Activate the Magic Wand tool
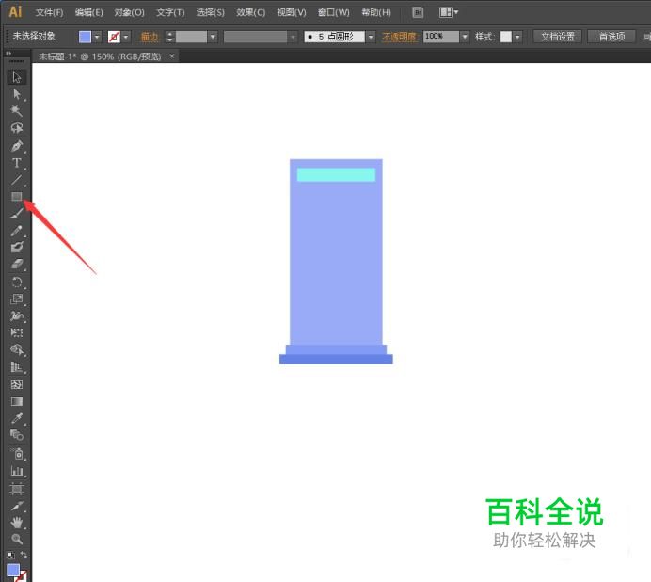The height and width of the screenshot is (582, 651). (17, 111)
